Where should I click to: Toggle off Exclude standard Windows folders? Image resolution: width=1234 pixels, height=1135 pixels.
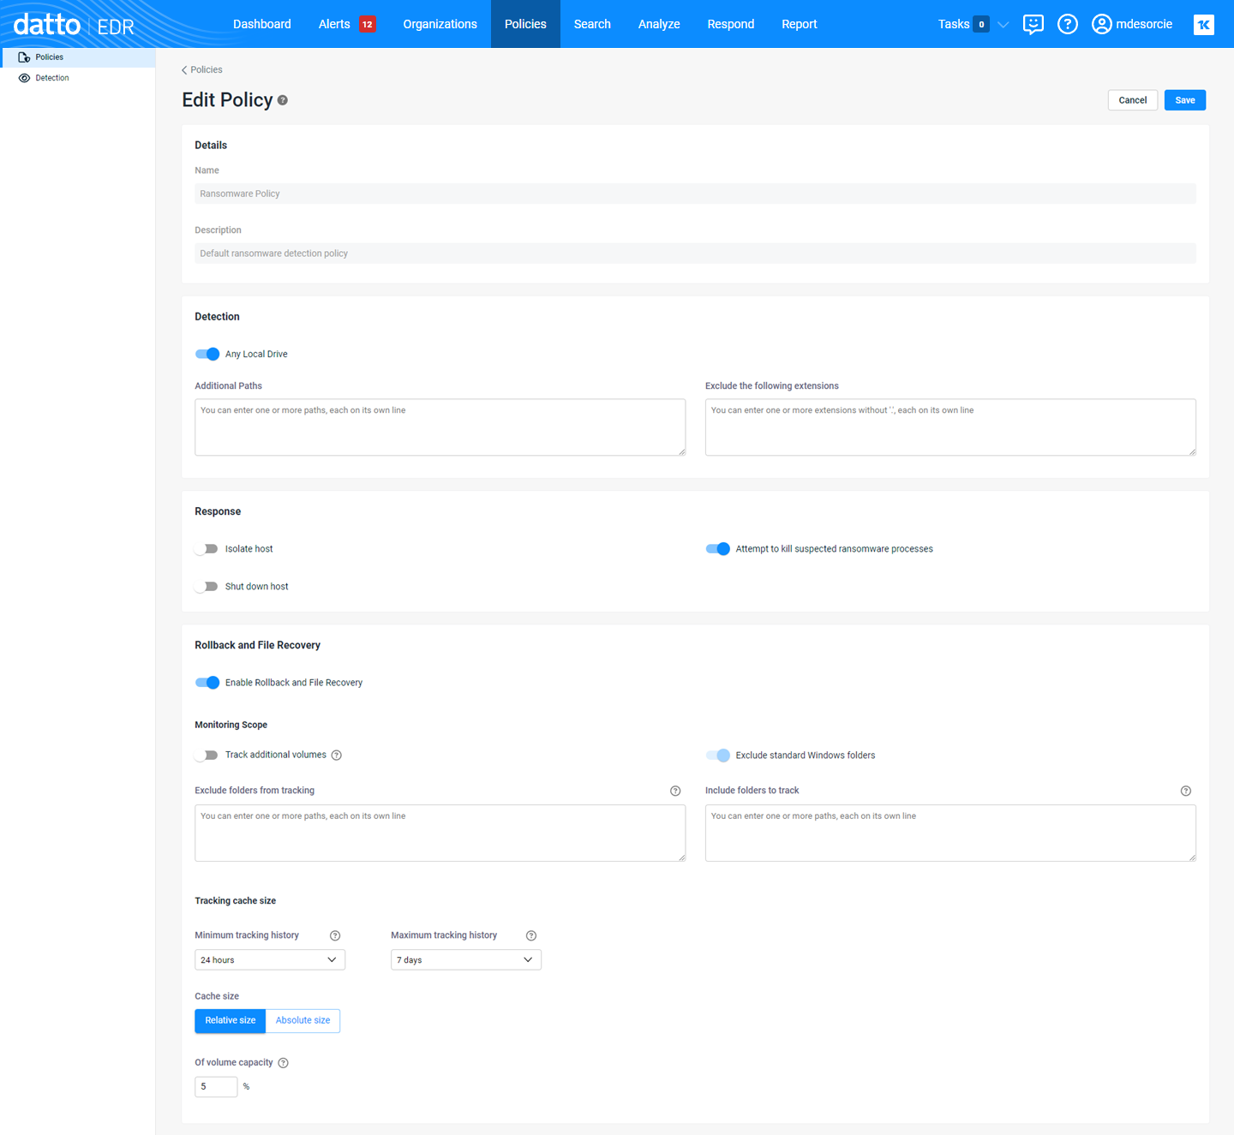pos(717,755)
